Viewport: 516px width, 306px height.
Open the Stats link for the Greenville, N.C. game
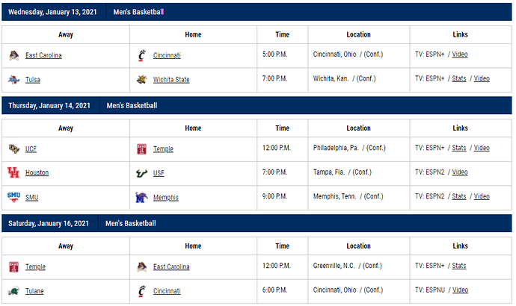(459, 266)
